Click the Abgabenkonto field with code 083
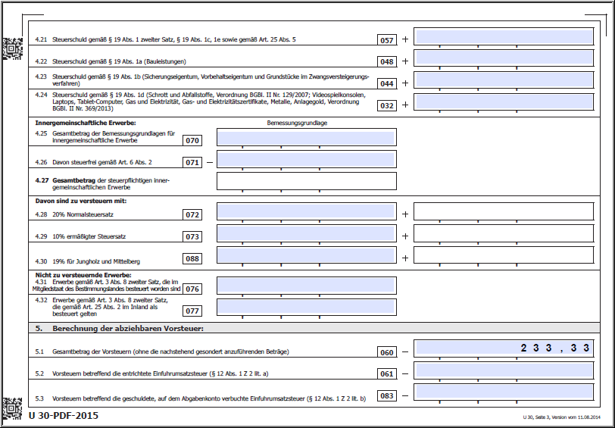Viewport: 615px width, 428px height. (x=504, y=394)
